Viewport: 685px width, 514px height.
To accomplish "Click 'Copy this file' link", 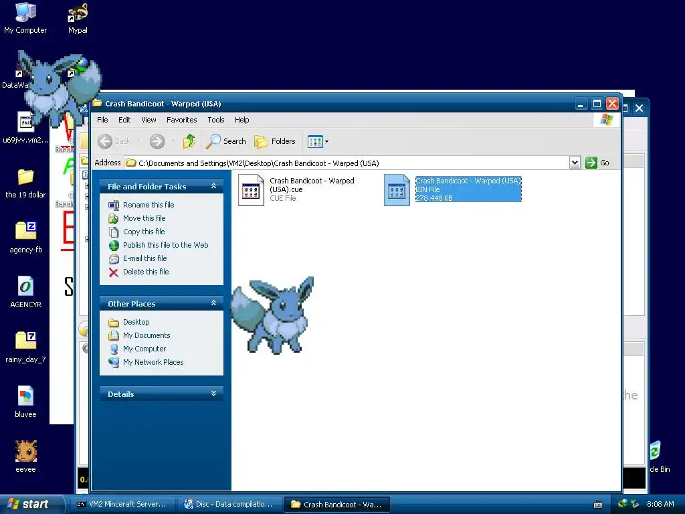I will pyautogui.click(x=144, y=232).
